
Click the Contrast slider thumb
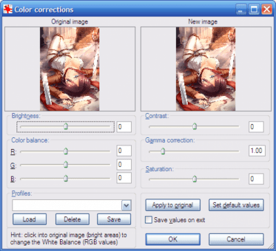[x=195, y=126]
